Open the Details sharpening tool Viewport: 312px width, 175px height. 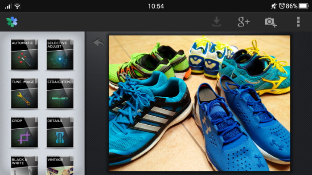[x=60, y=132]
